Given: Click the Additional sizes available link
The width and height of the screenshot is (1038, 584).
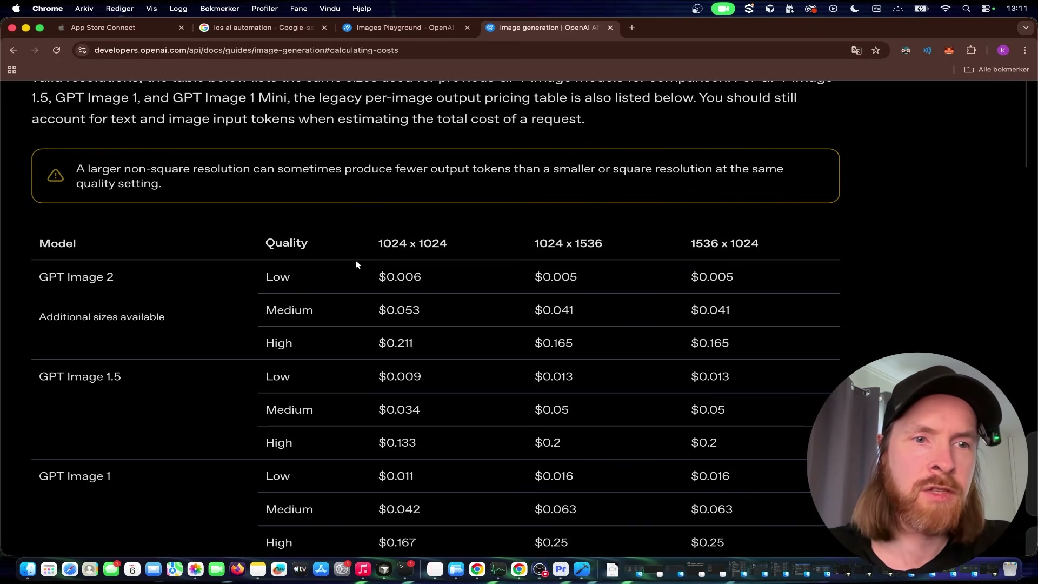Looking at the screenshot, I should click(102, 317).
